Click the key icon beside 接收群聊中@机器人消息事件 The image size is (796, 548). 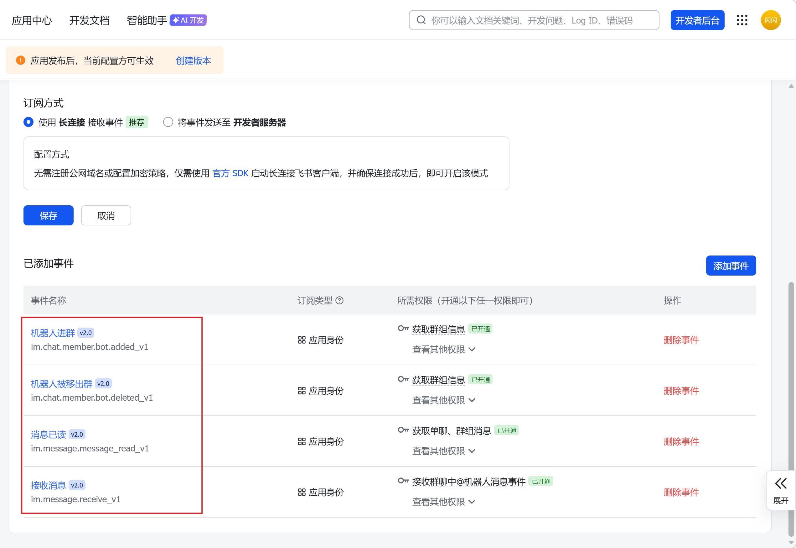[403, 481]
